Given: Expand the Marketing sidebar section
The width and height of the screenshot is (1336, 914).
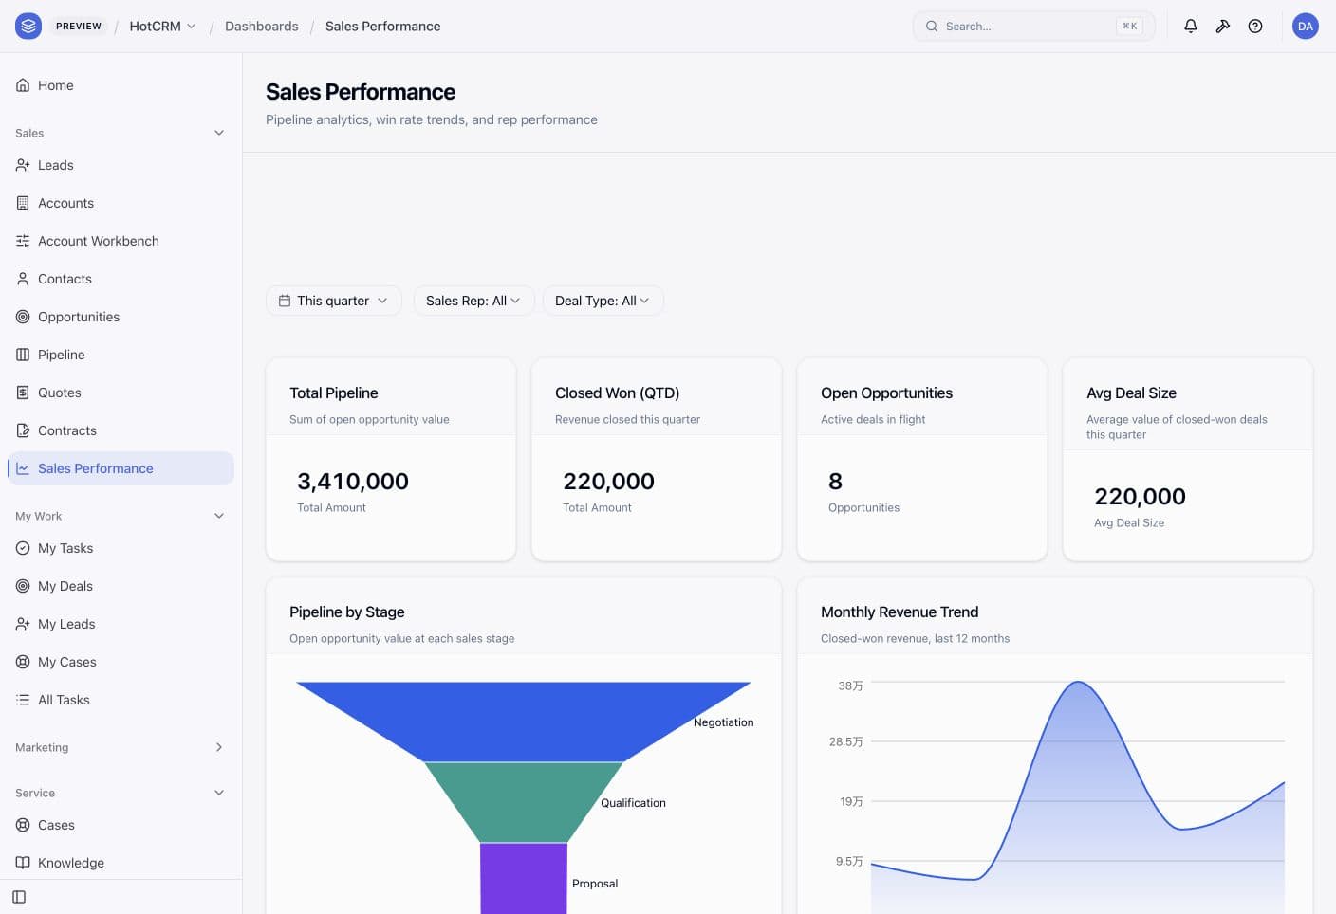Looking at the screenshot, I should [x=219, y=747].
